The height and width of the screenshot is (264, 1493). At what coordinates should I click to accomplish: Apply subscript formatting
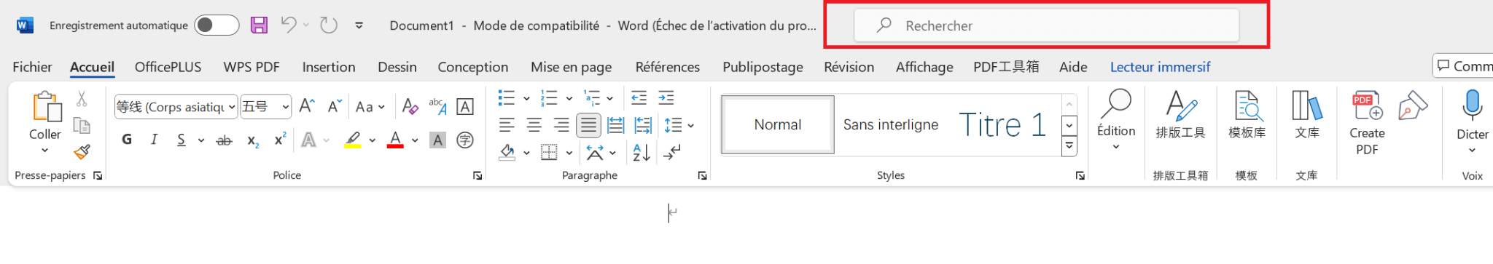pyautogui.click(x=253, y=140)
